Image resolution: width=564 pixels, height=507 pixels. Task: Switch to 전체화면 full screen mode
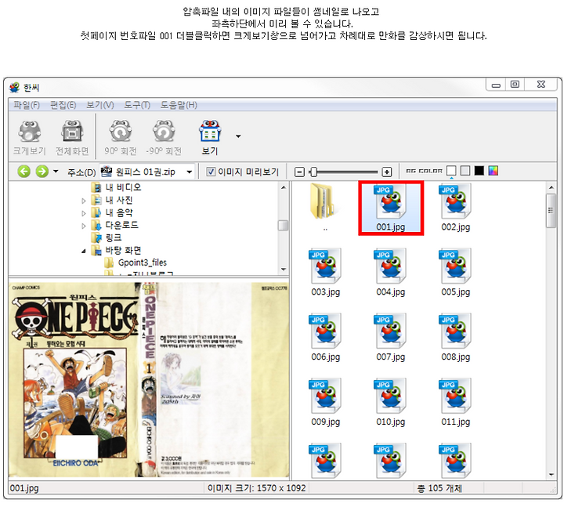[x=72, y=132]
